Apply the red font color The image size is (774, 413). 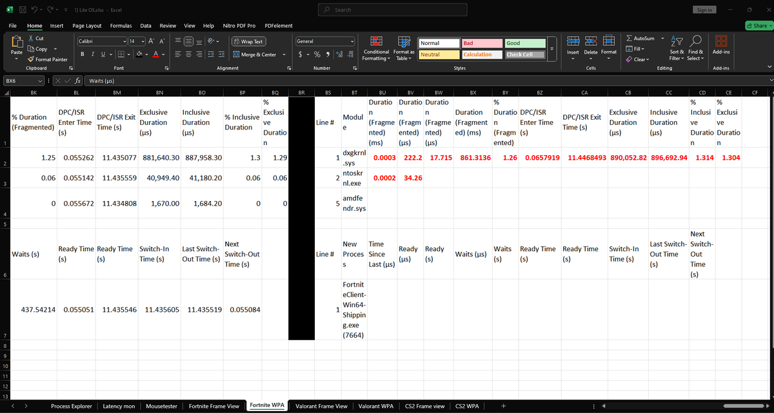point(156,55)
